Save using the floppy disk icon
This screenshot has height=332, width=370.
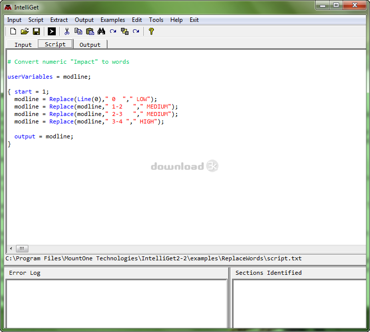(x=36, y=31)
